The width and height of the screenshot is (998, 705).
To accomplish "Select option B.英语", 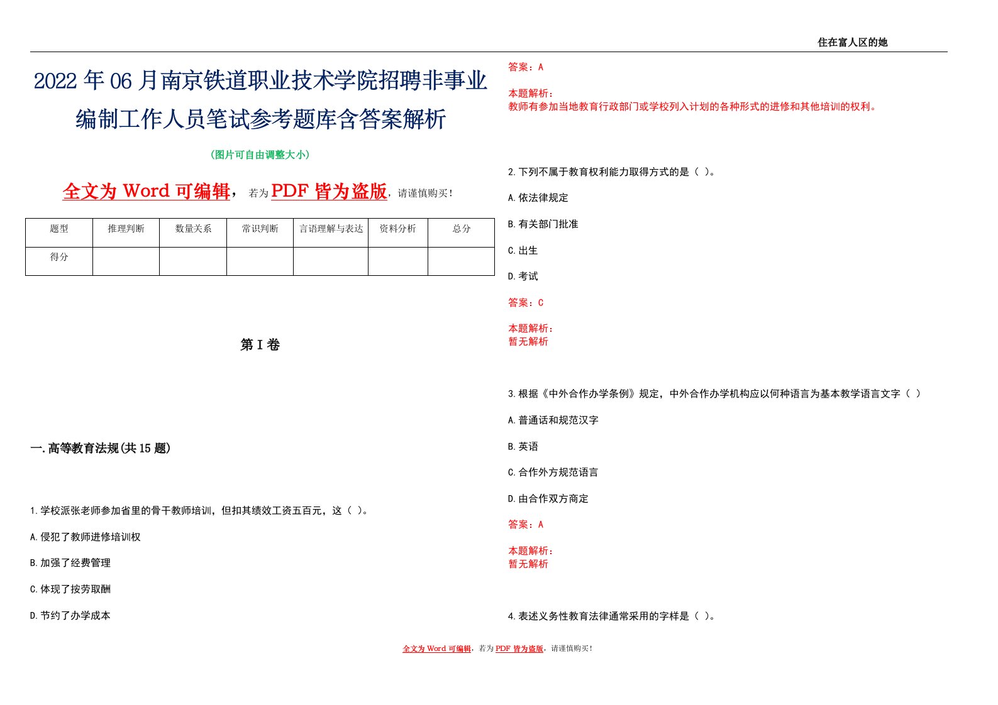I will 523,447.
